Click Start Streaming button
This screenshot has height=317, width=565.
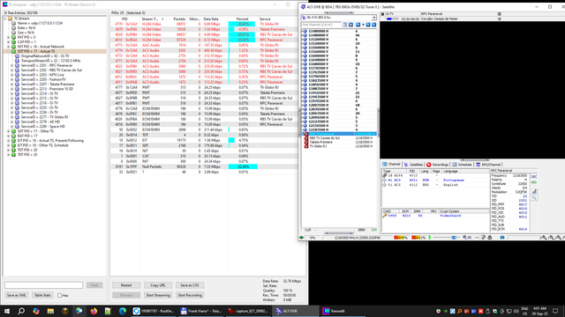click(158, 295)
